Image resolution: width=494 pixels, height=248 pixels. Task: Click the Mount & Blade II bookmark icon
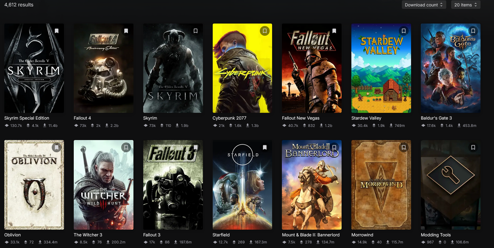(334, 147)
